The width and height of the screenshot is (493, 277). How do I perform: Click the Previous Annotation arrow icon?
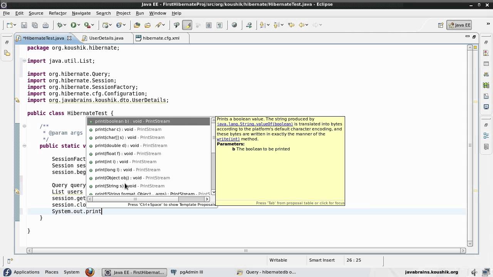coord(276,25)
